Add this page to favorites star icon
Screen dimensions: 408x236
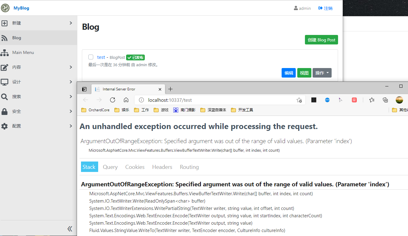click(x=299, y=100)
